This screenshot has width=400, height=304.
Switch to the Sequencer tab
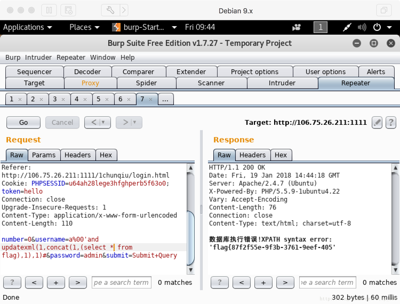pyautogui.click(x=34, y=72)
